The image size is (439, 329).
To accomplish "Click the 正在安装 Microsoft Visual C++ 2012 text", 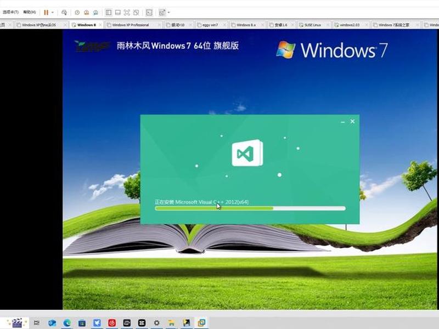I will pos(201,202).
